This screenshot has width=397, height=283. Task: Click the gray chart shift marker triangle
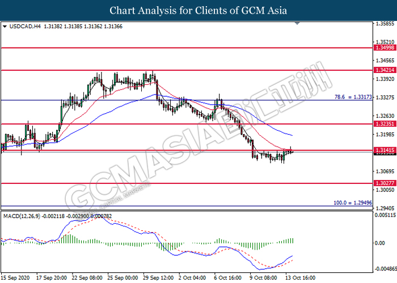[x=297, y=23]
